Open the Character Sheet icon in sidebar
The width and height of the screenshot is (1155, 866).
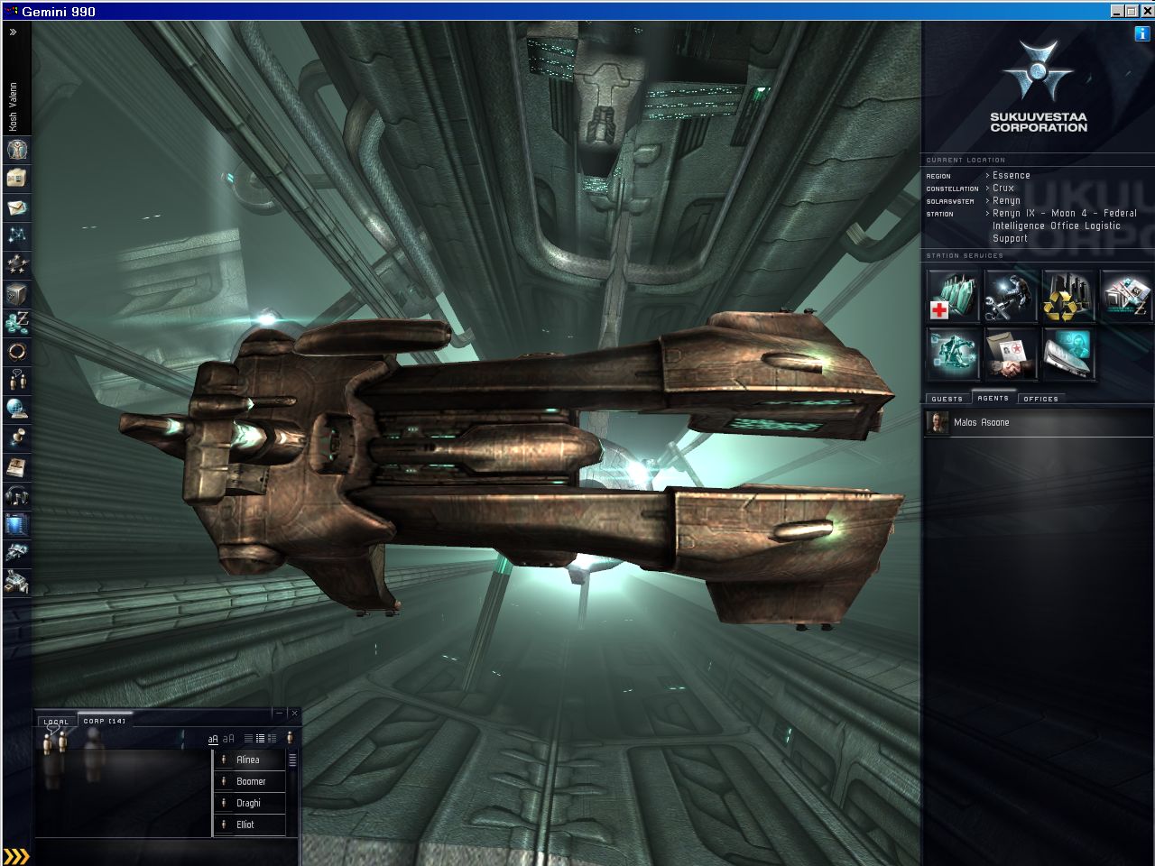16,149
